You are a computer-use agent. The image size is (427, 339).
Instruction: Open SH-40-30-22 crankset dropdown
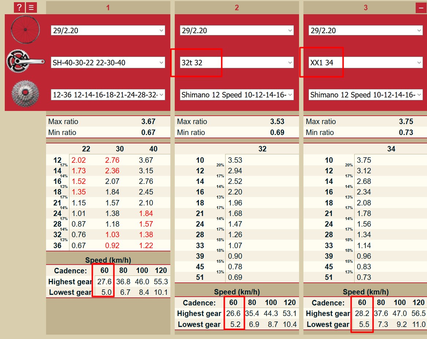point(108,63)
